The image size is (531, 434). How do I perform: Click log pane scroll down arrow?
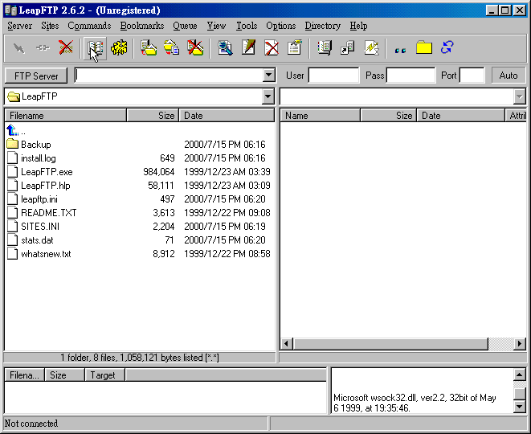click(520, 406)
